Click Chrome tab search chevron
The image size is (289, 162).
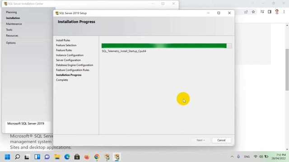[252, 3]
